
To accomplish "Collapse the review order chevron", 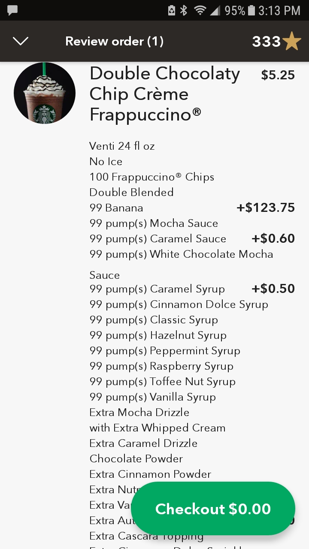I will [21, 41].
